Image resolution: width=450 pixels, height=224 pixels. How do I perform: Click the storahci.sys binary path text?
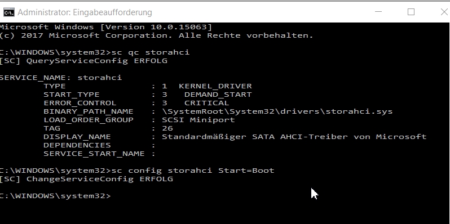(277, 111)
